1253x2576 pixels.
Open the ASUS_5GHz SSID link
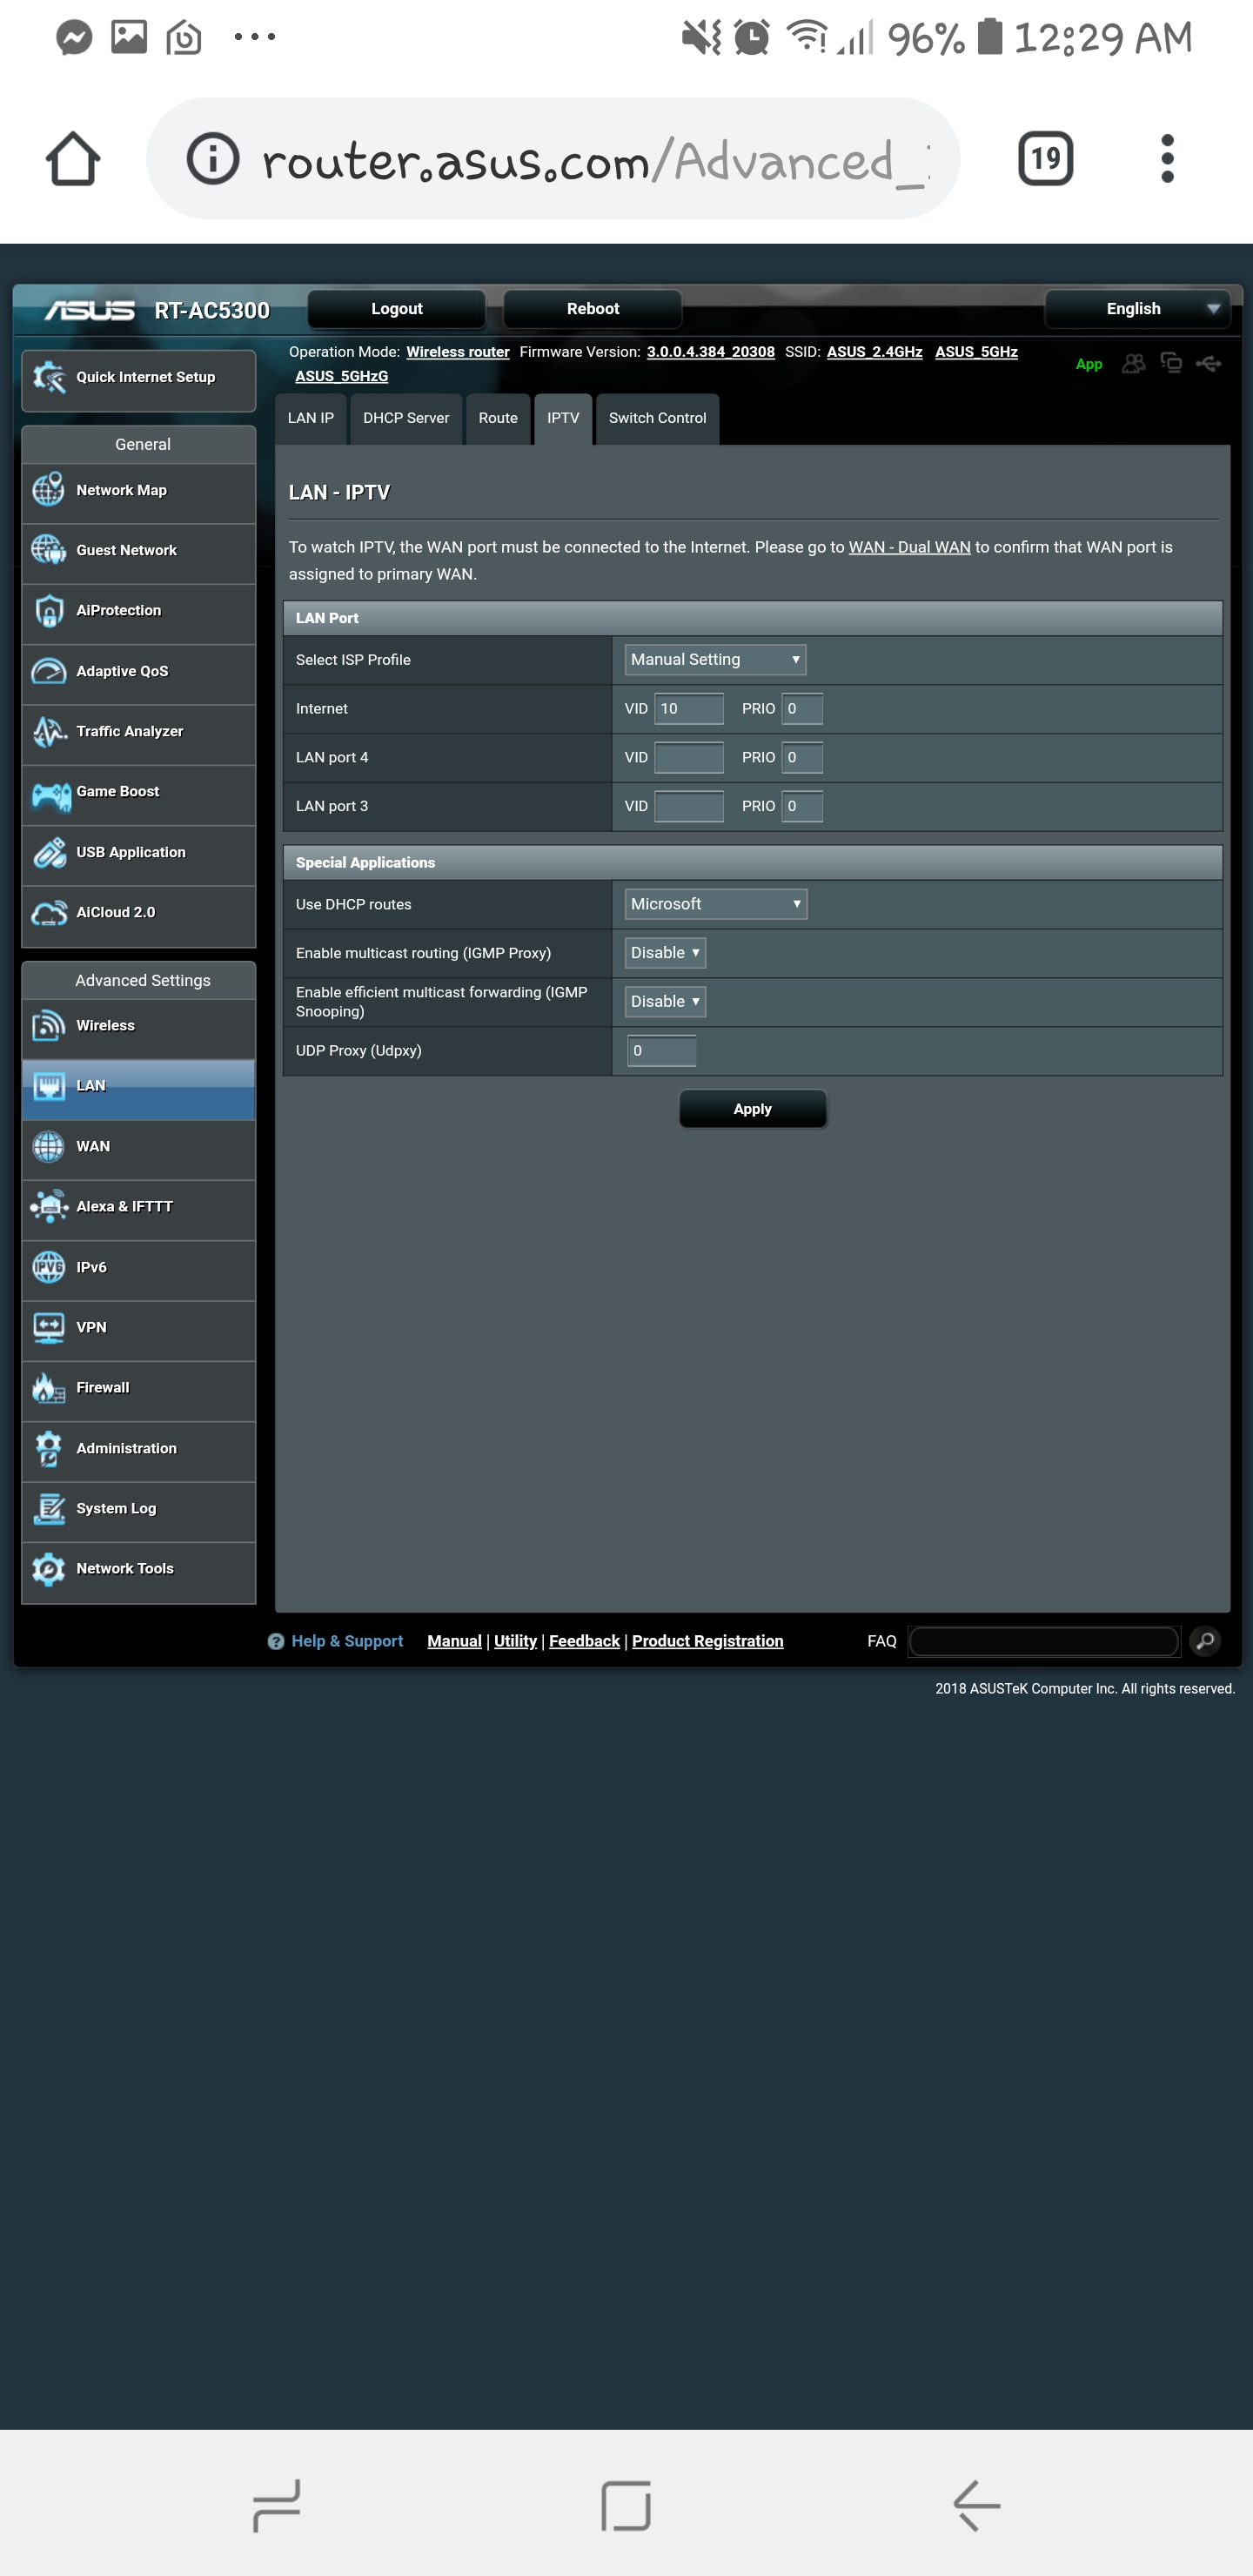976,352
